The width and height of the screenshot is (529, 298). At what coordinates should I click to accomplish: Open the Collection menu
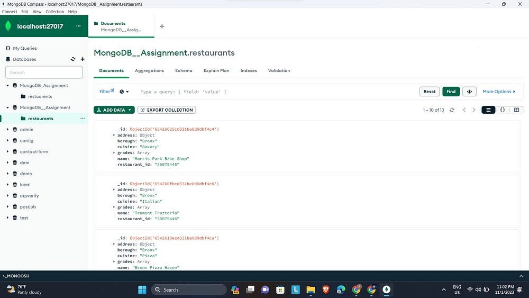(x=54, y=12)
